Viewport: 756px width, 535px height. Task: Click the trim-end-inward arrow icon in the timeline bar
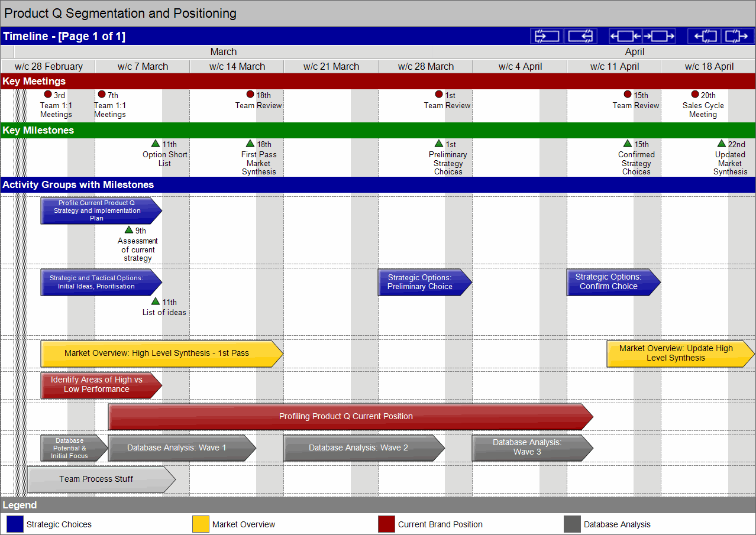[580, 36]
